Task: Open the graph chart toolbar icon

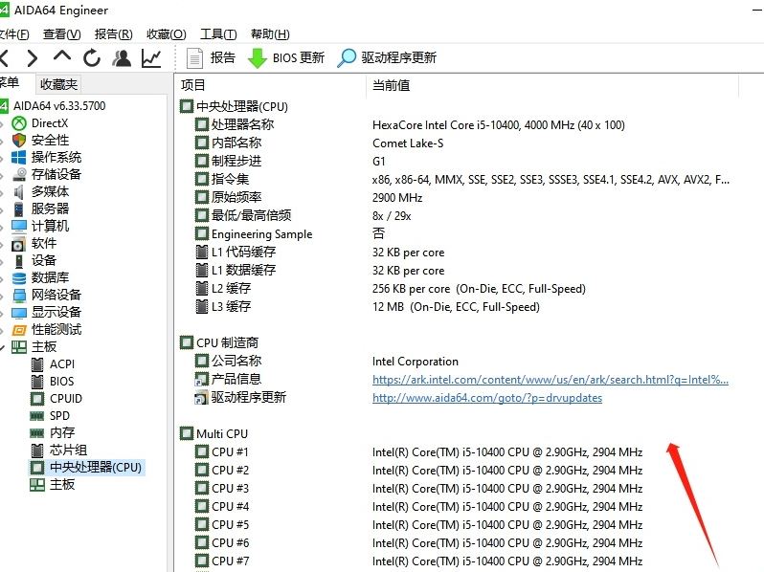Action: [151, 58]
